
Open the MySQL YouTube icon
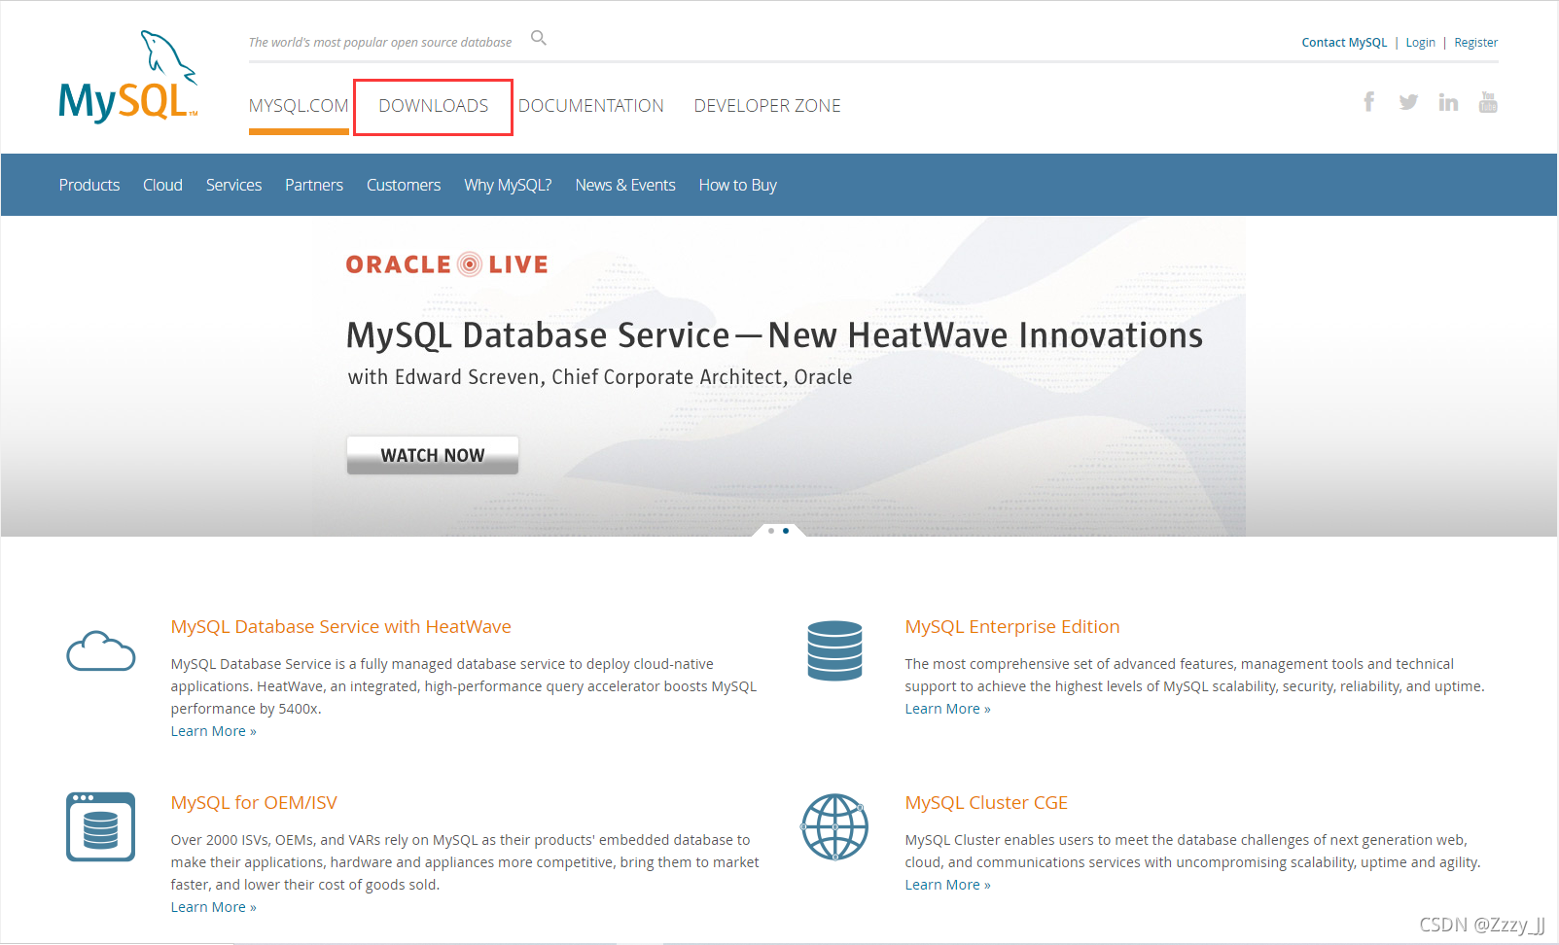click(x=1488, y=101)
